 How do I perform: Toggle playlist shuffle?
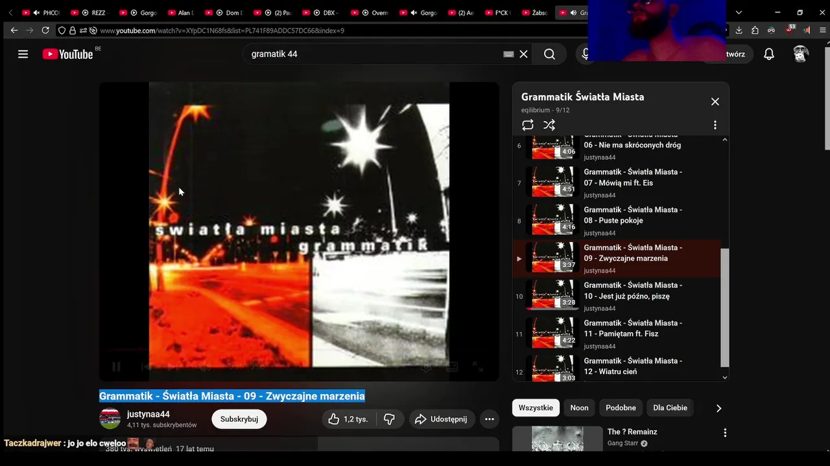click(549, 125)
